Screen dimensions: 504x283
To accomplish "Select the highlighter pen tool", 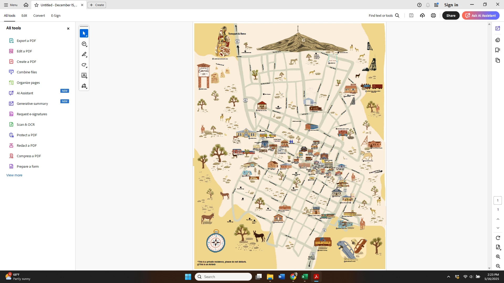I will (x=84, y=54).
